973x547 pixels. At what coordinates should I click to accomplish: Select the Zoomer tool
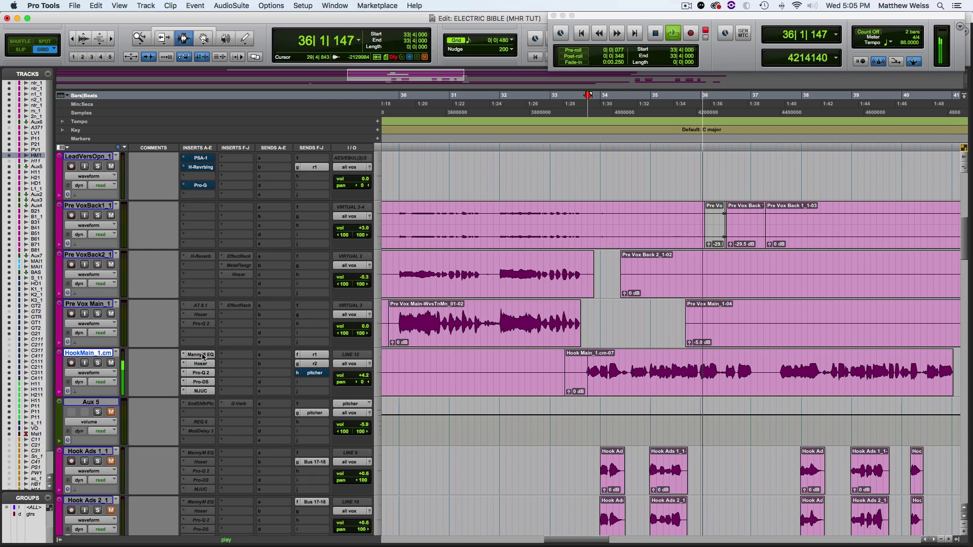click(139, 38)
